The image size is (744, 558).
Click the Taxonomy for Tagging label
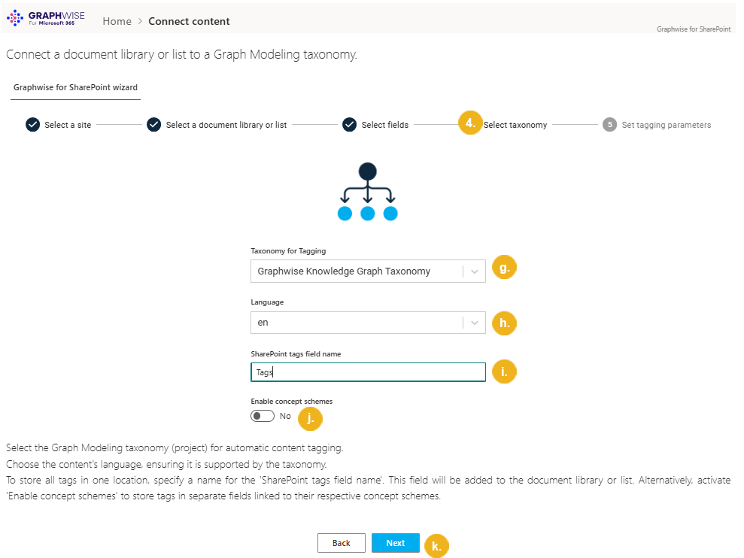pos(288,251)
